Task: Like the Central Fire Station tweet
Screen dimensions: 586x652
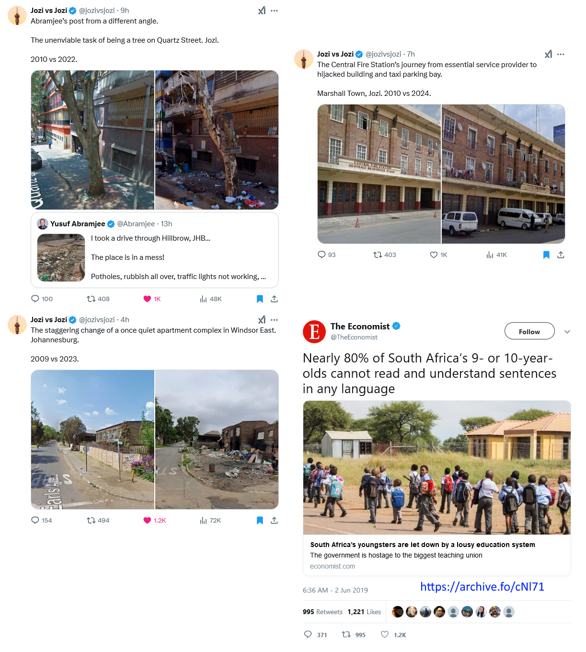Action: (x=434, y=255)
